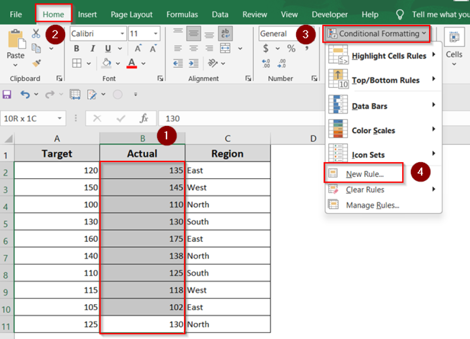
Task: Expand the Font Size combo box
Action: 156,34
